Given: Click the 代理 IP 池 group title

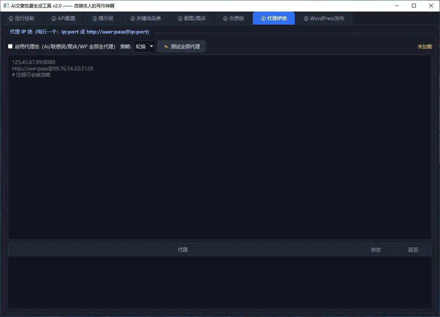Looking at the screenshot, I should pos(79,32).
